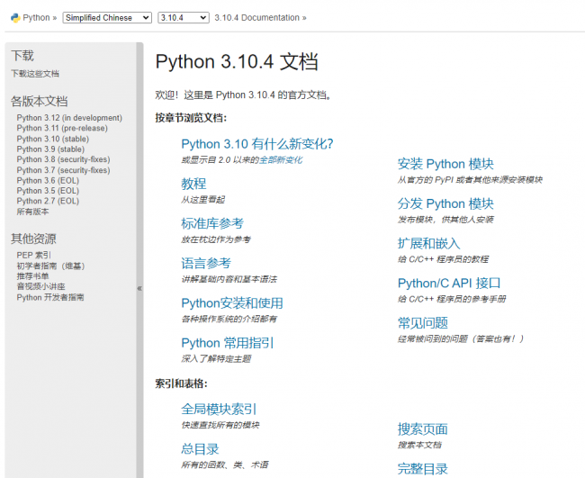Open 总目录 link
This screenshot has width=585, height=478.
click(200, 449)
